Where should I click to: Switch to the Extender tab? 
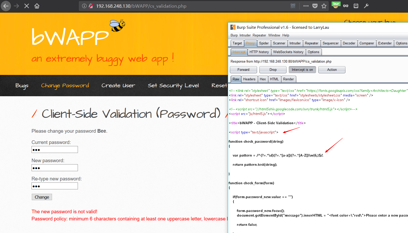coord(385,43)
